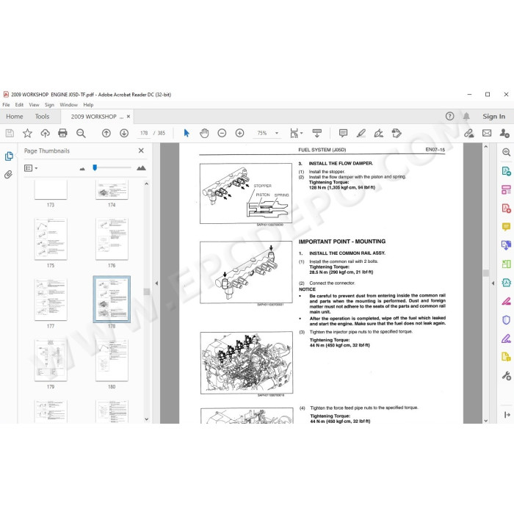The height and width of the screenshot is (514, 514).
Task: Zoom out with the minus icon
Action: click(222, 133)
